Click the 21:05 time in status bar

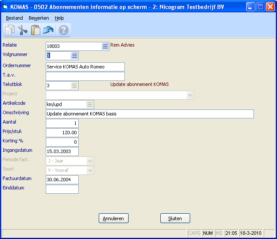231,233
